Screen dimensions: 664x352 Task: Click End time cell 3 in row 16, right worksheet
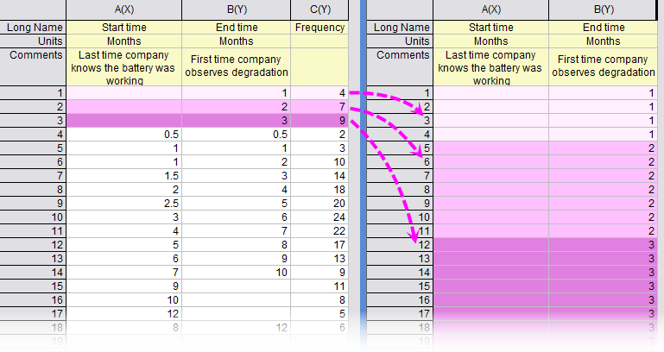604,300
